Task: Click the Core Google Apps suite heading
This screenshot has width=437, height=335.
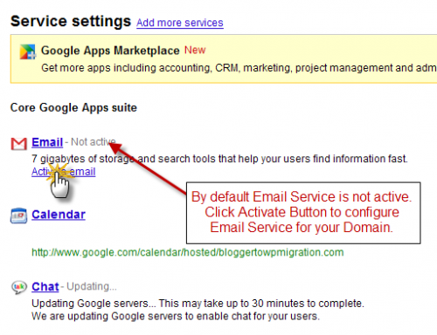Action: click(x=73, y=107)
